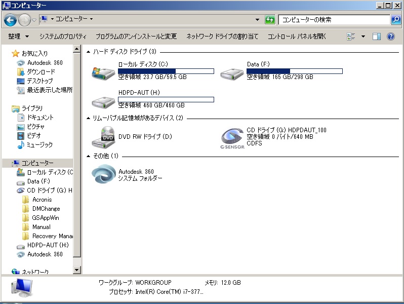Open the Manual folder in tree
Image resolution: width=404 pixels, height=304 pixels.
pyautogui.click(x=36, y=227)
